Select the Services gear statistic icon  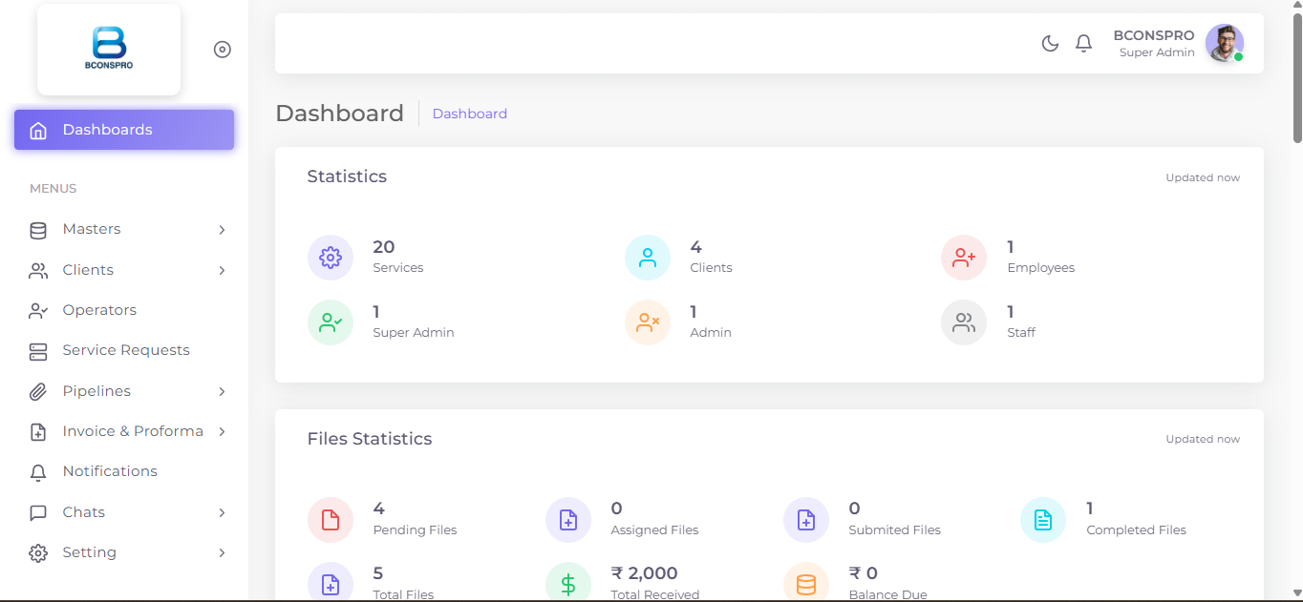[x=331, y=258]
